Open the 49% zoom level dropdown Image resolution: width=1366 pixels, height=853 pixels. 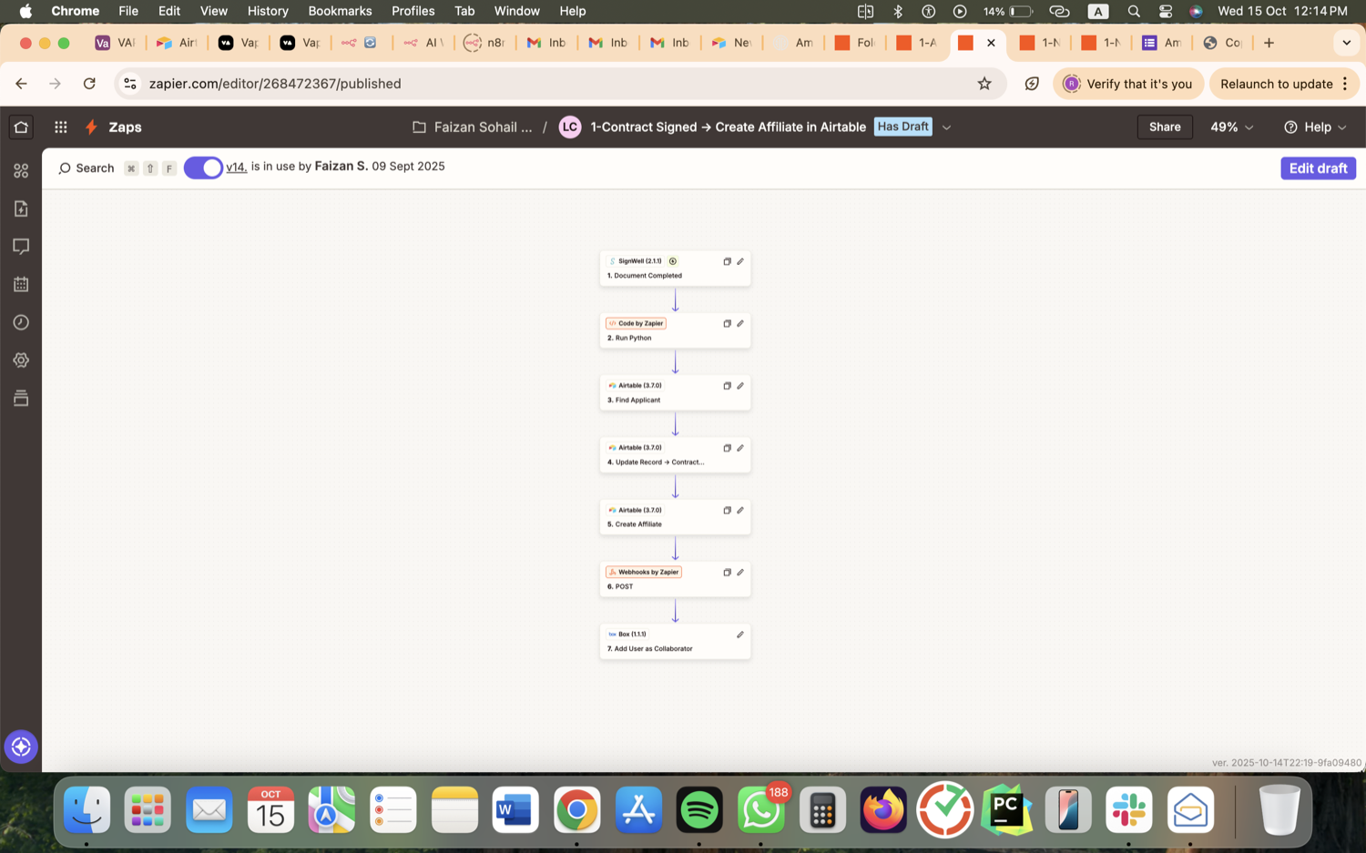[1231, 127]
